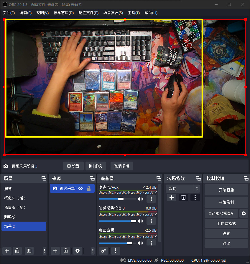Click the transition dropdown arrows
Screen dimensions: 250x264
[197, 189]
